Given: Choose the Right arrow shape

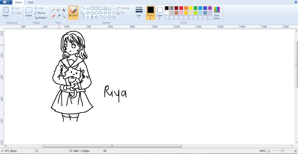Looking at the screenshot, I should (101, 13).
